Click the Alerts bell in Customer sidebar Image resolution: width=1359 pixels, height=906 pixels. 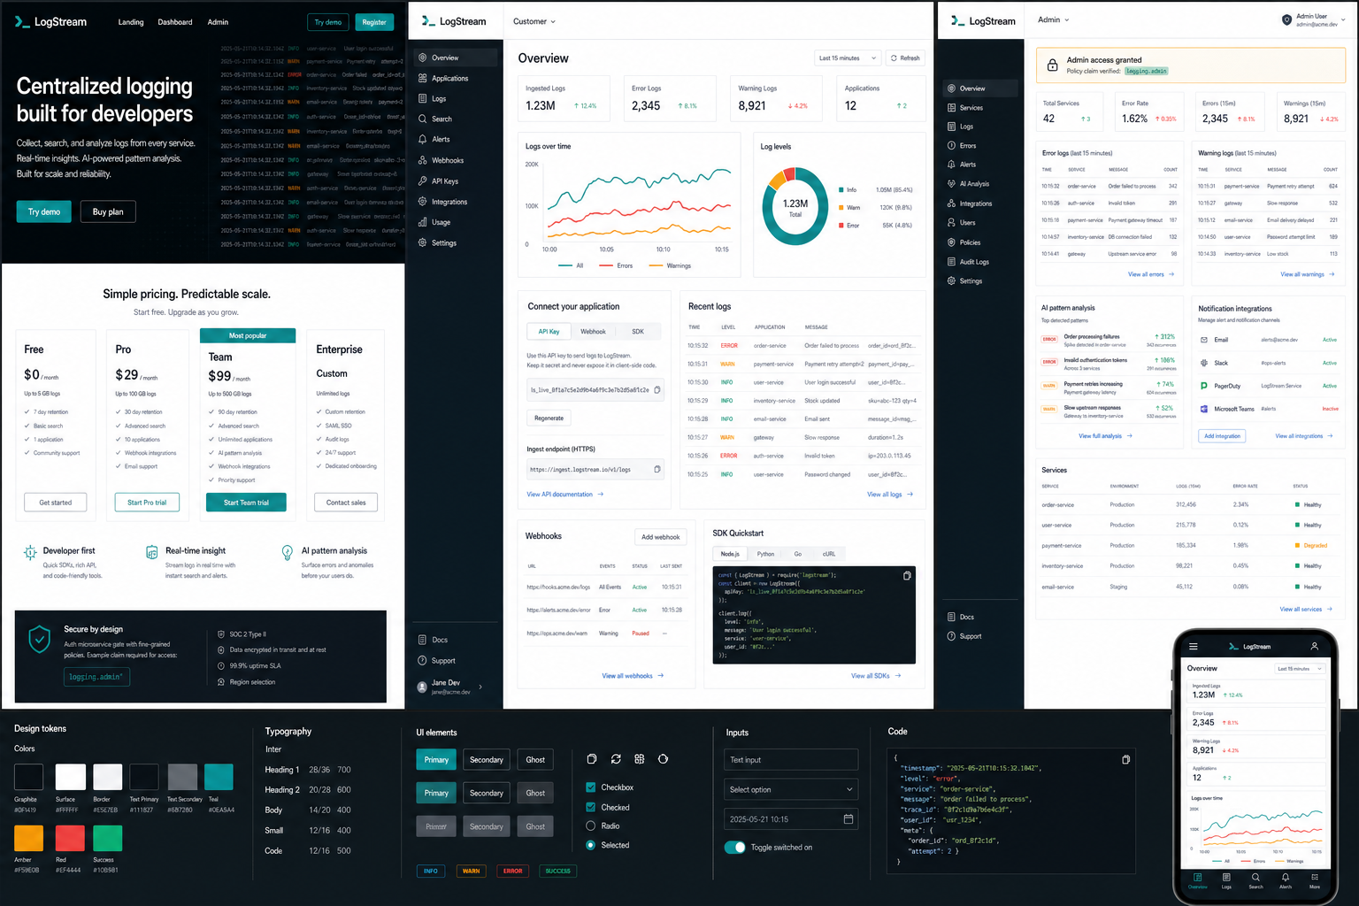[423, 139]
